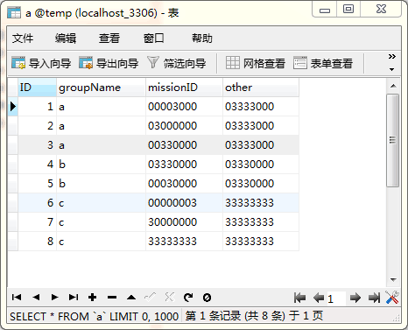The height and width of the screenshot is (330, 408).
Task: Select other cell in row 1
Action: point(261,107)
